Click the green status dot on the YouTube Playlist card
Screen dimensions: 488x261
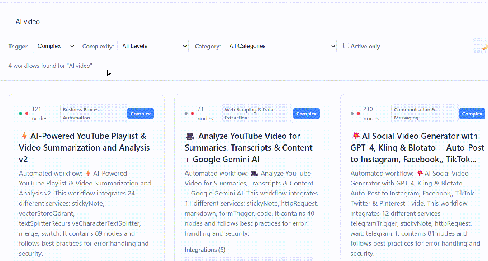point(20,114)
